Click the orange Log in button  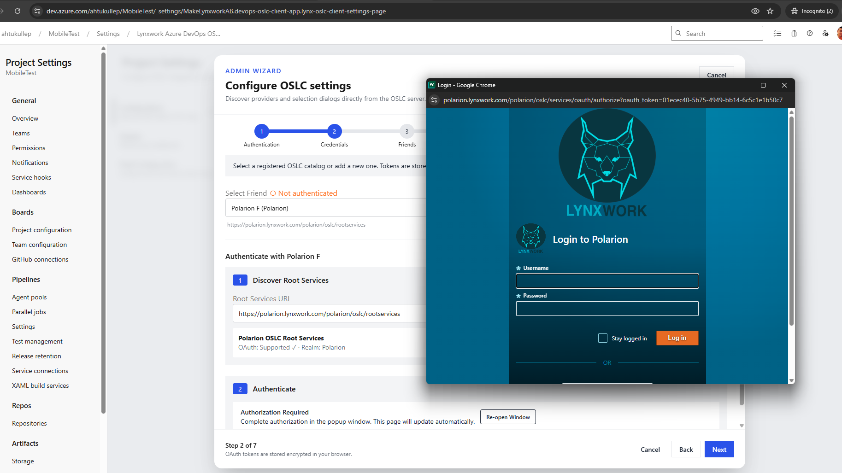pyautogui.click(x=677, y=338)
